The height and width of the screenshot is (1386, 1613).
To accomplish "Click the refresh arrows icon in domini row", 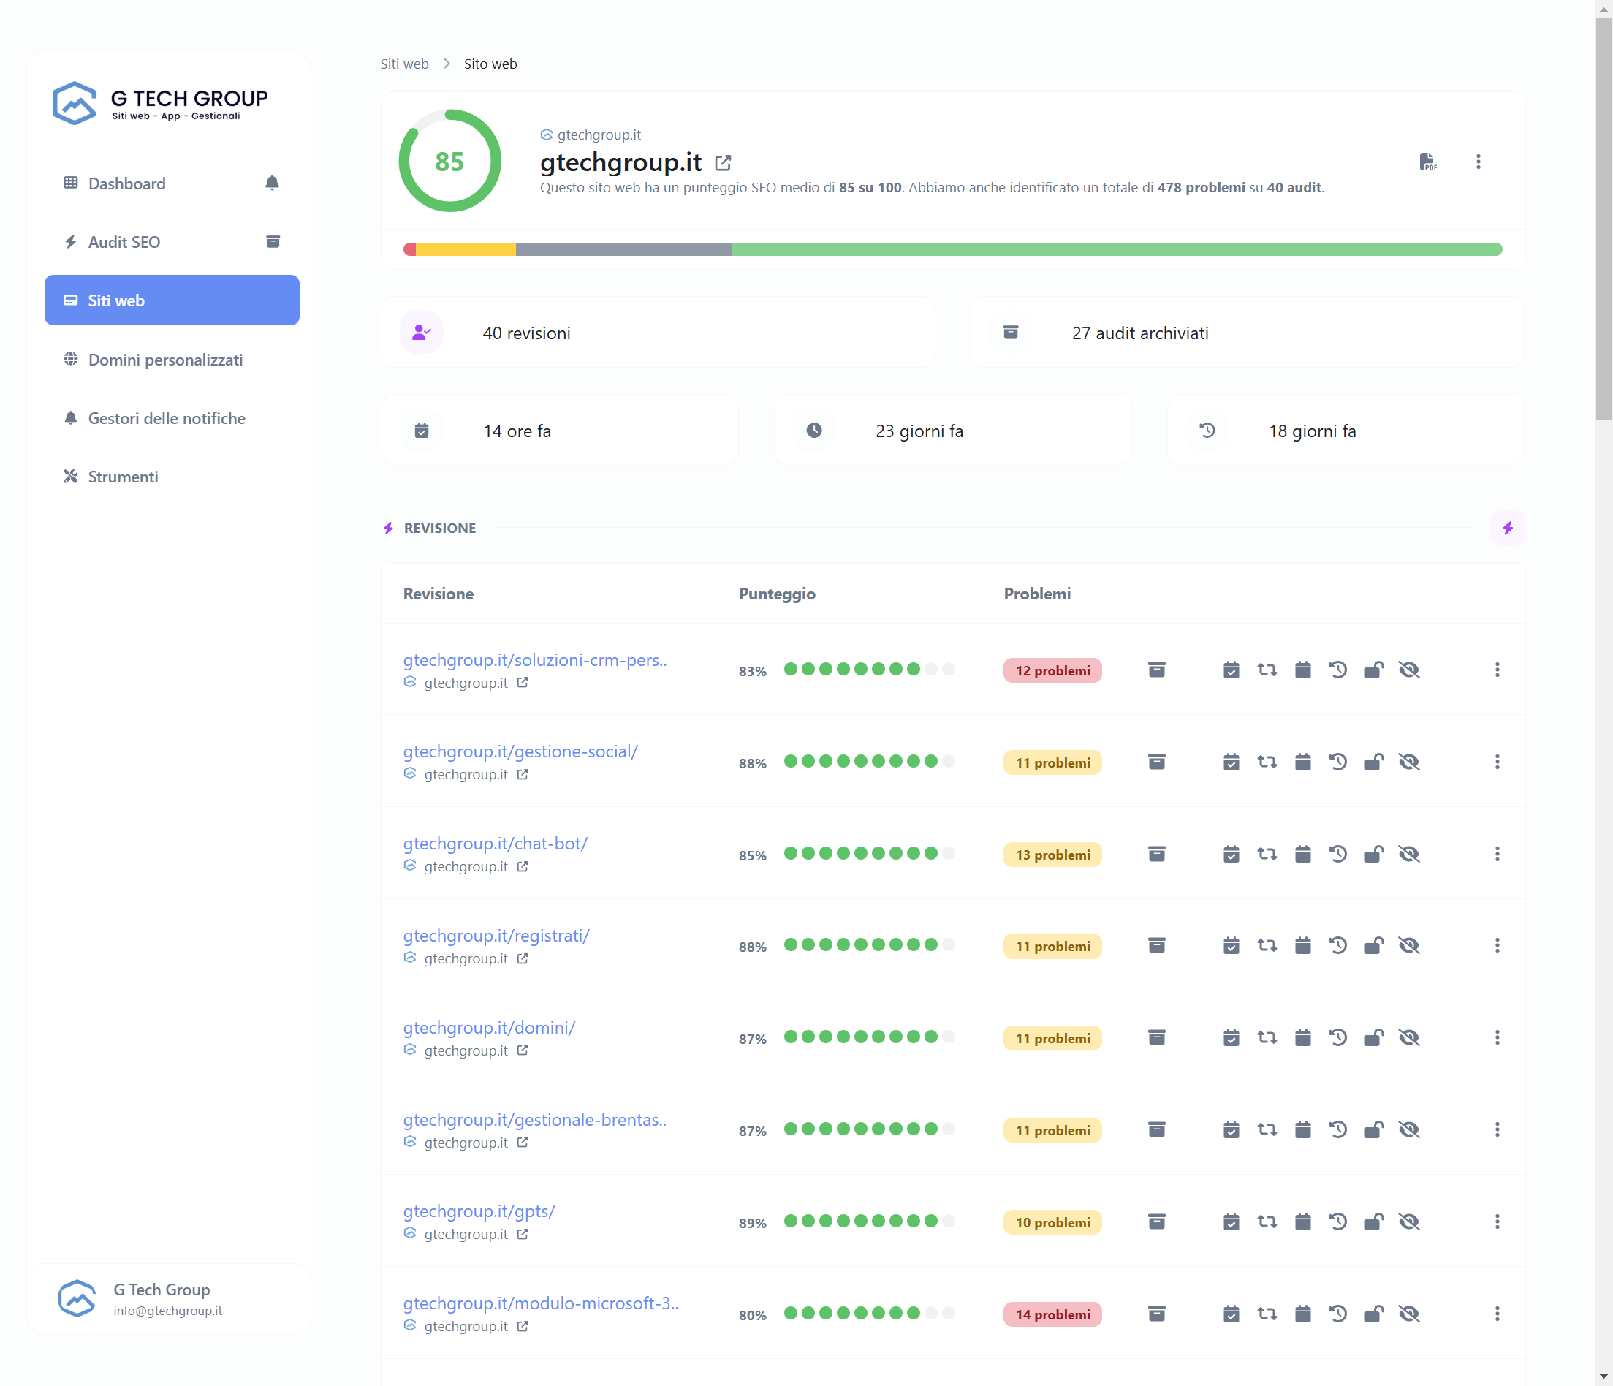I will tap(1267, 1037).
